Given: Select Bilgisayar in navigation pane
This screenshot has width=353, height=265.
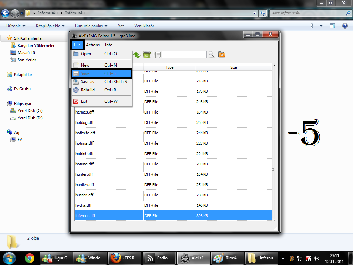Looking at the screenshot, I should [x=23, y=104].
